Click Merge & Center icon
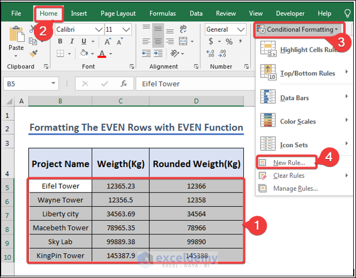 coord(183,41)
